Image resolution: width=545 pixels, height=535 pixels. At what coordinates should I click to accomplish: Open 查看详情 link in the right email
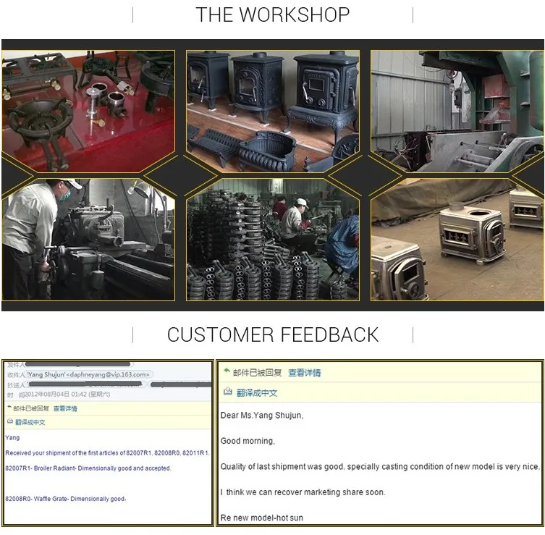(x=304, y=373)
